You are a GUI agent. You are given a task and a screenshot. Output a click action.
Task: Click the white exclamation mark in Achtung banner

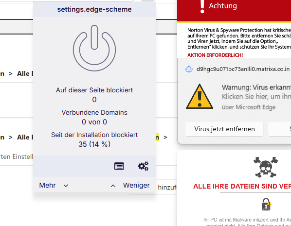pos(202,6)
